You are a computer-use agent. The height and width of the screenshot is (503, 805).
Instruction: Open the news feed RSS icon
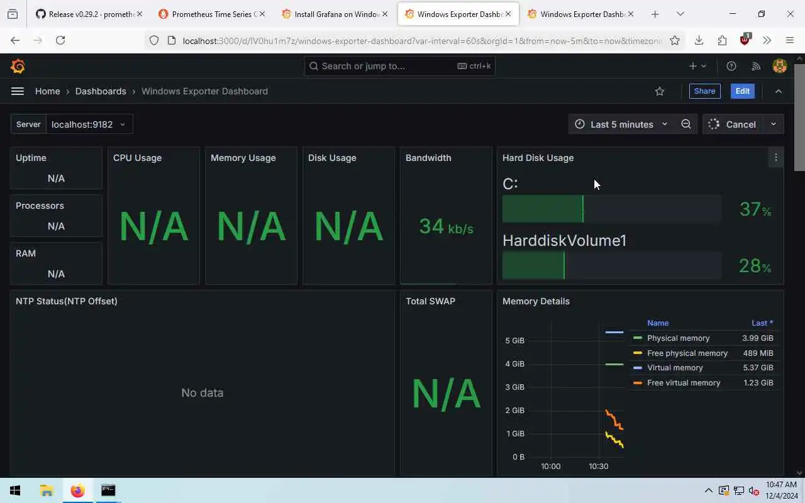point(756,66)
